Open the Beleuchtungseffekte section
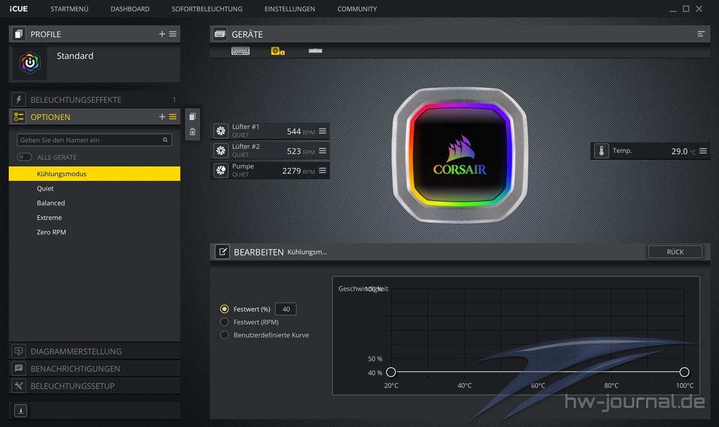The image size is (719, 427). pyautogui.click(x=94, y=99)
